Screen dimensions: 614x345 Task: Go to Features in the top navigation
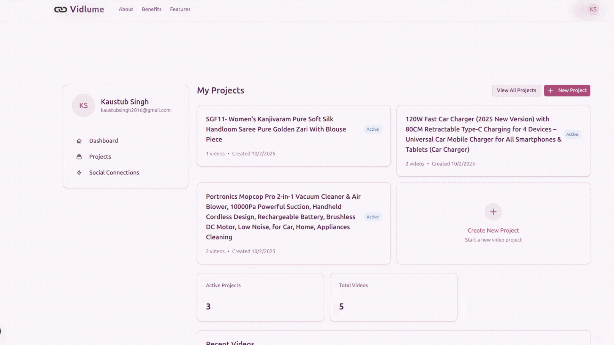pyautogui.click(x=180, y=9)
